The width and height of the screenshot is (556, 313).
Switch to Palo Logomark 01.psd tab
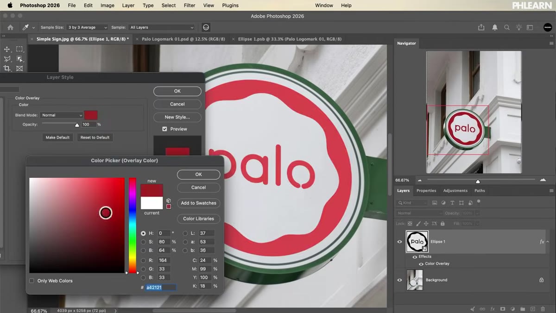click(183, 39)
